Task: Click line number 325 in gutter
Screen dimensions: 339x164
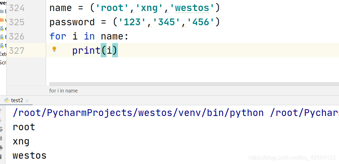Action: click(17, 22)
